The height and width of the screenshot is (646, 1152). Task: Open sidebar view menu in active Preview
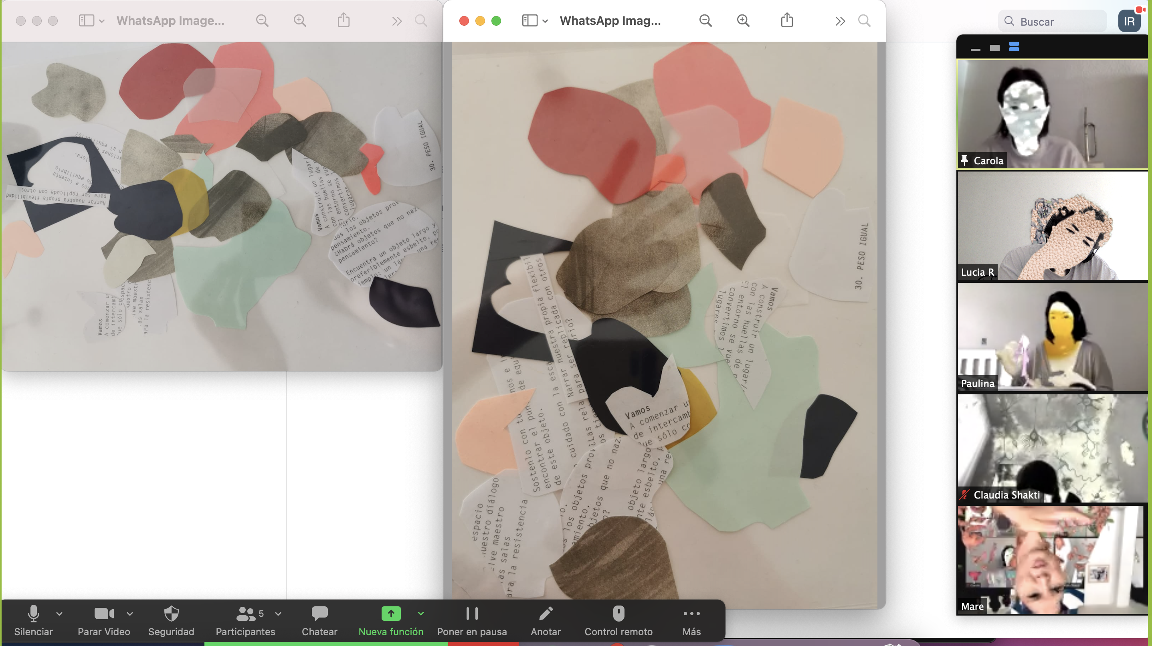click(535, 20)
